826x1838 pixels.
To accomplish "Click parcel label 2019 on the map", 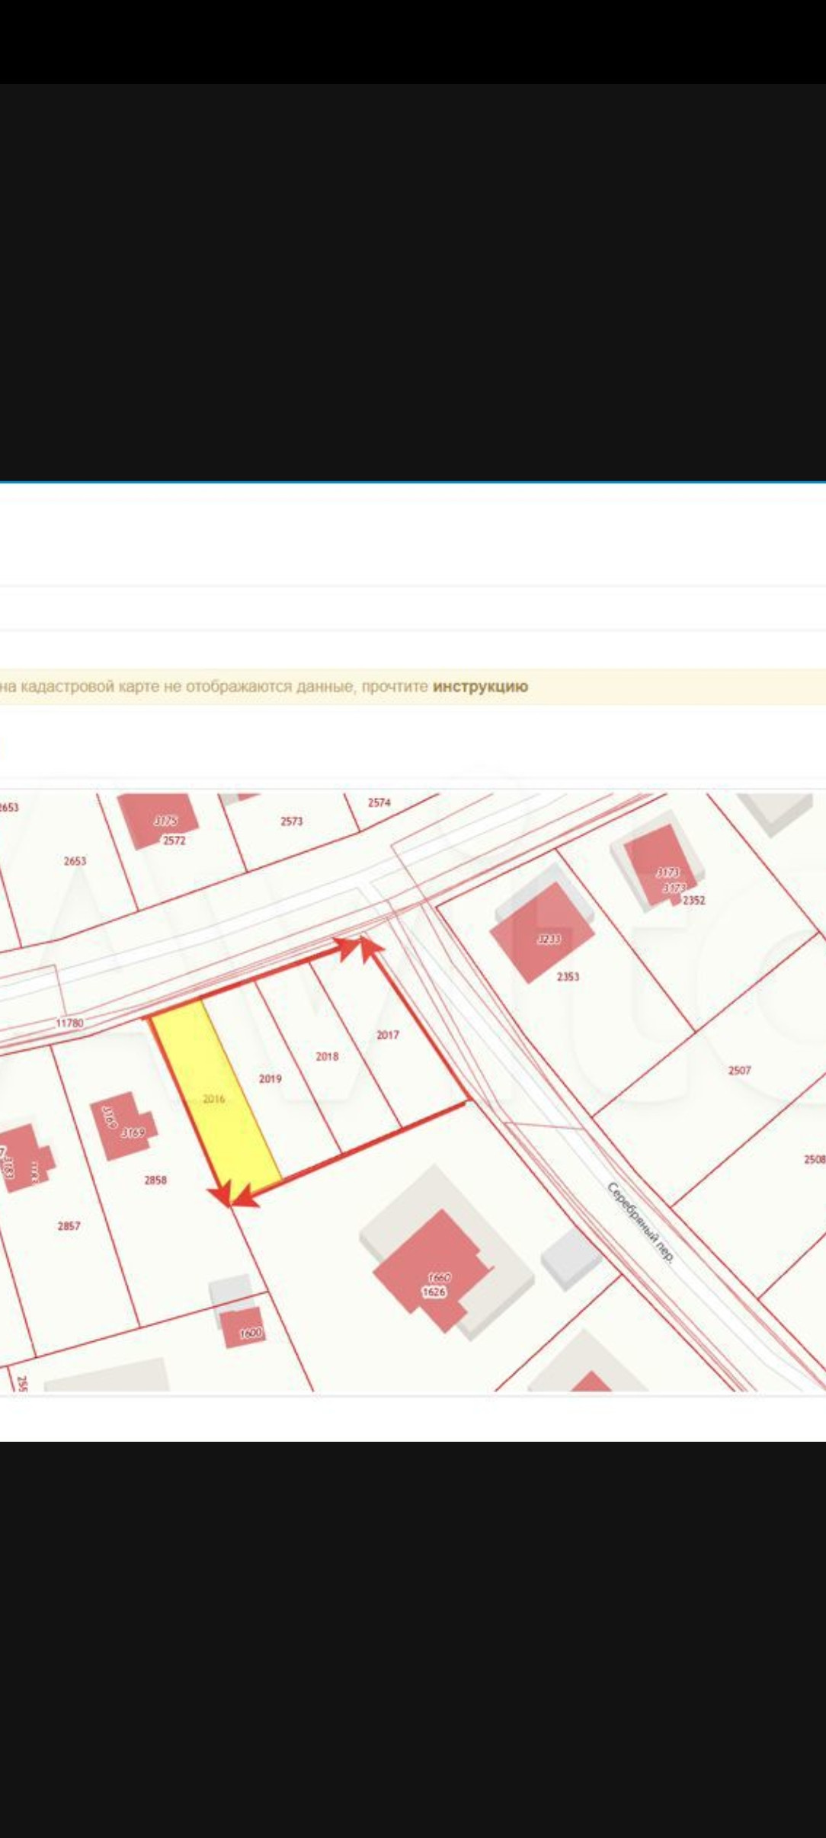I will coord(270,1078).
